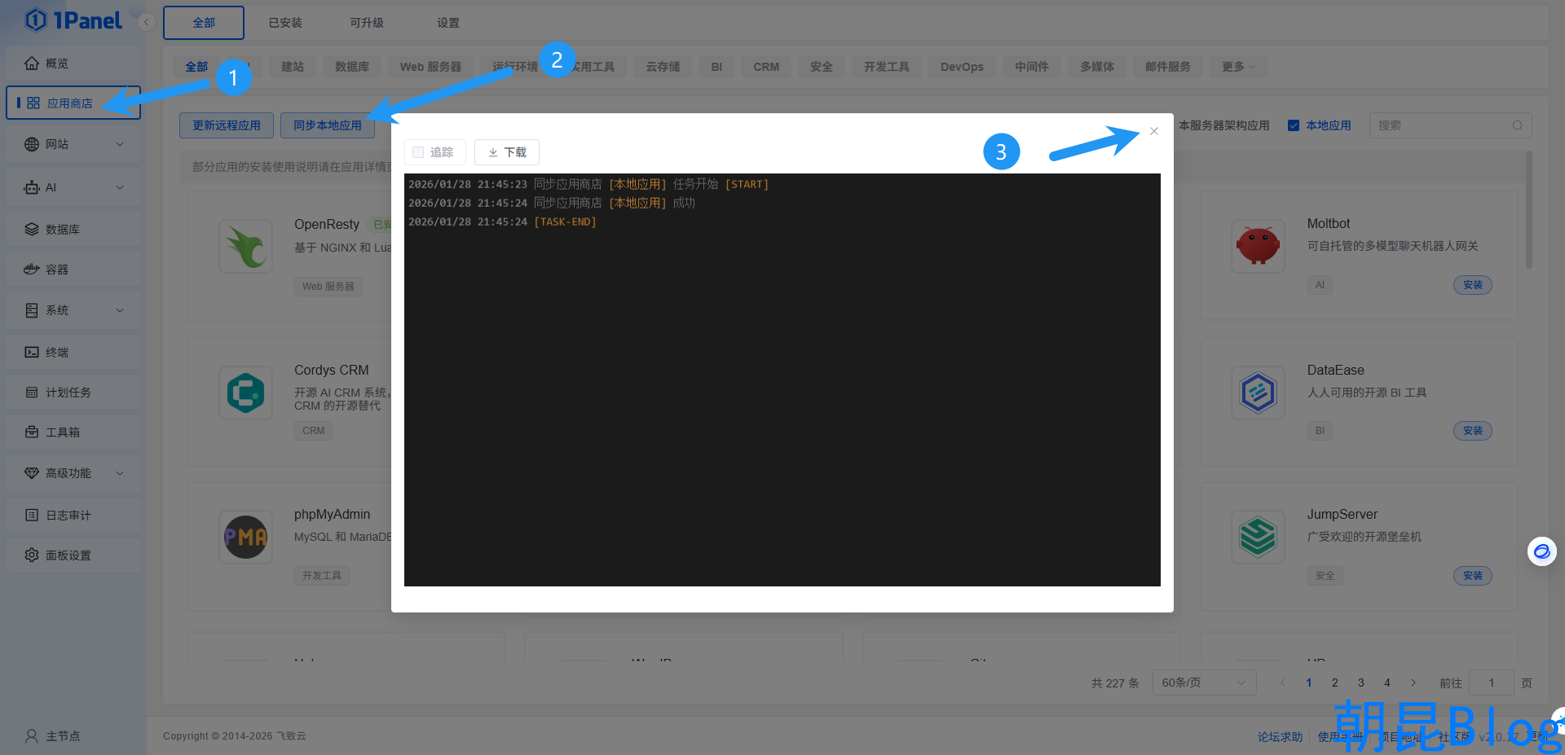Filter apps by 建站 category

click(293, 67)
